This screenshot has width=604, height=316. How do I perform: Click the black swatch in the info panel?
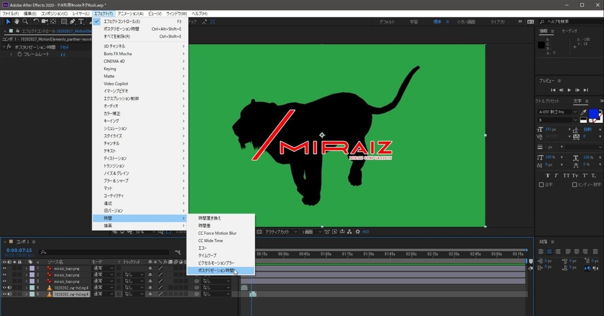[x=542, y=45]
